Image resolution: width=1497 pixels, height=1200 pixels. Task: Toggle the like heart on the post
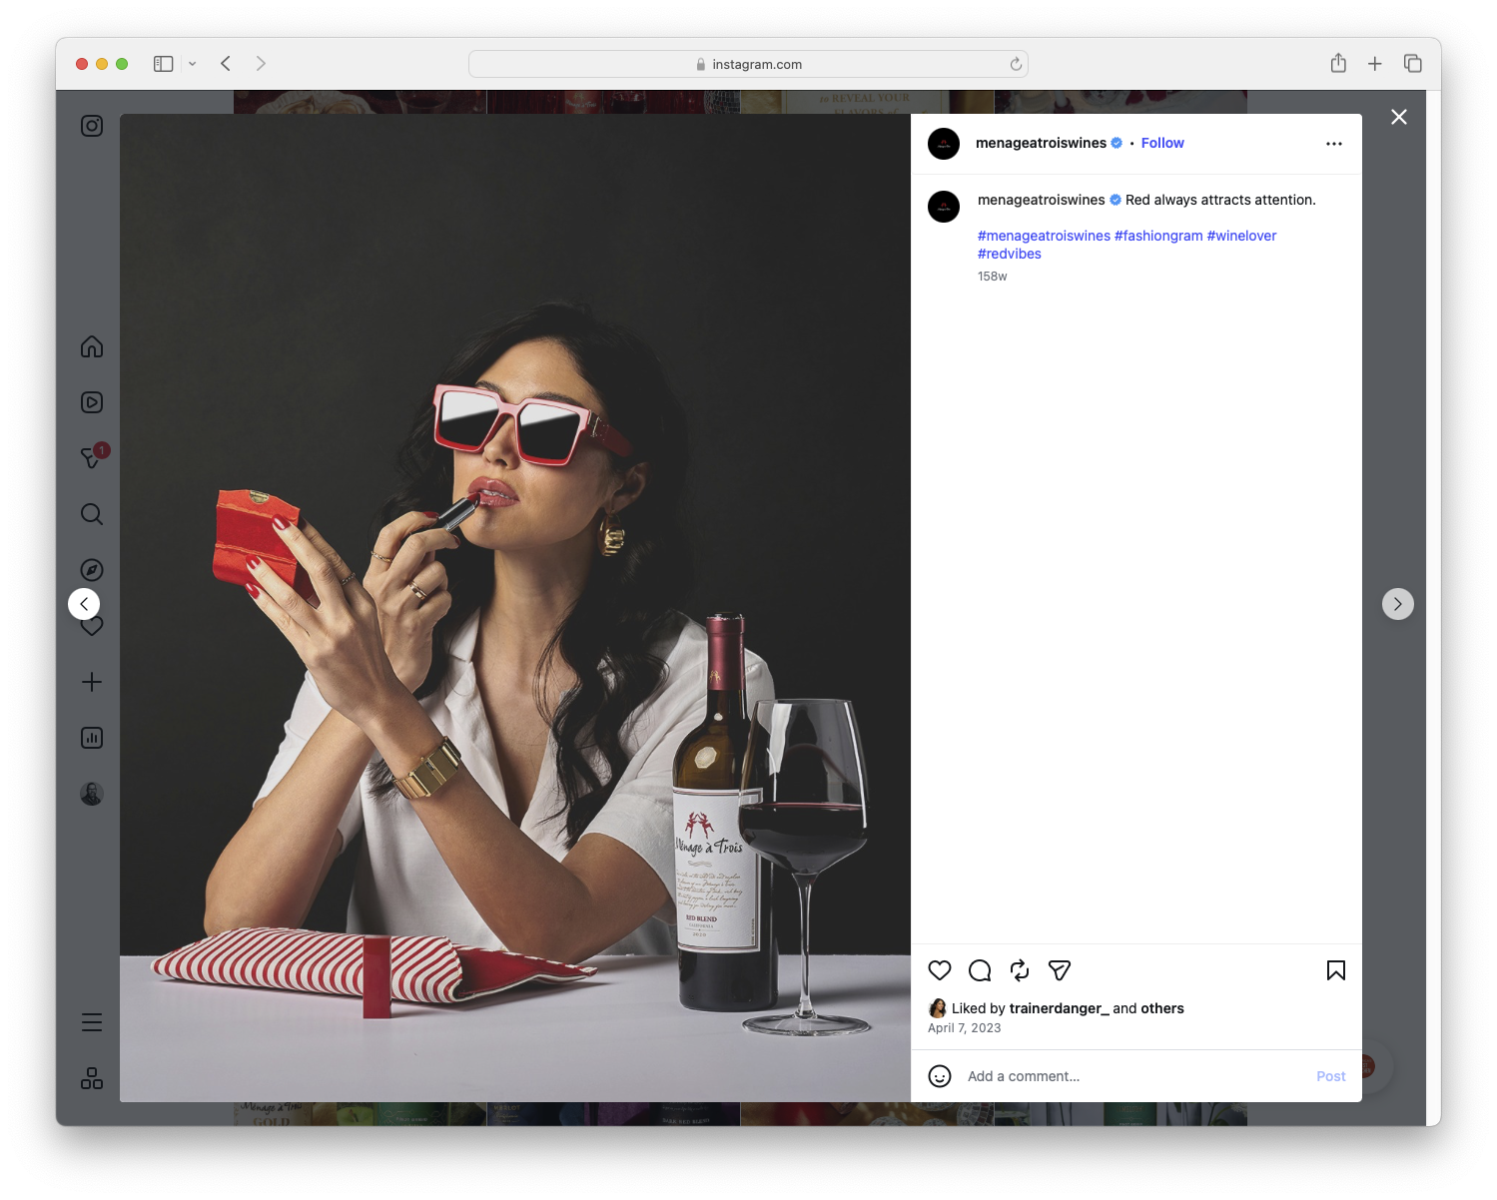point(939,970)
